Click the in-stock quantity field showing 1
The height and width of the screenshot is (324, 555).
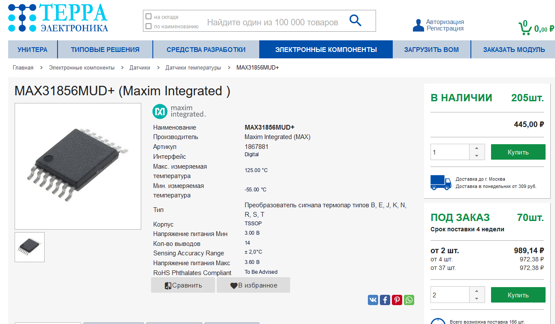click(x=450, y=152)
